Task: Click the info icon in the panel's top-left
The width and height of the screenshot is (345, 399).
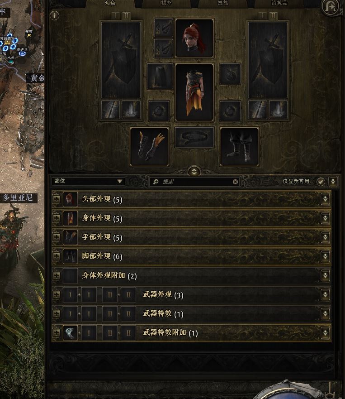Action: (54, 16)
